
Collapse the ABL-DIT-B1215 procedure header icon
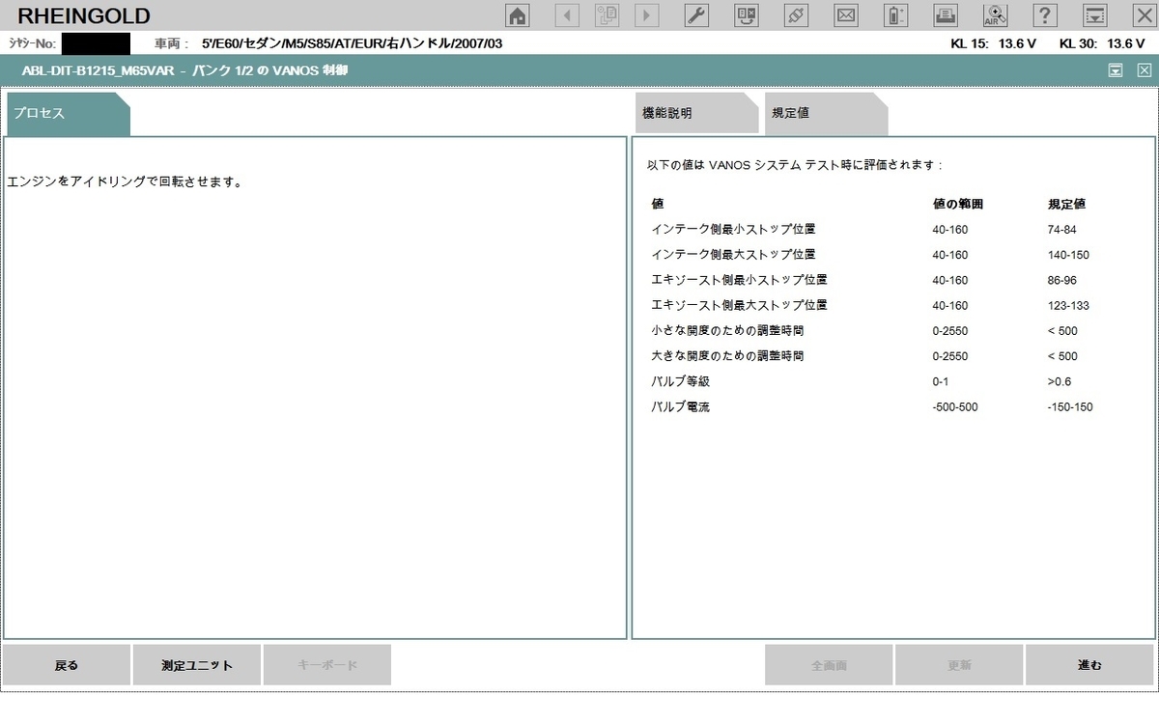point(1116,70)
